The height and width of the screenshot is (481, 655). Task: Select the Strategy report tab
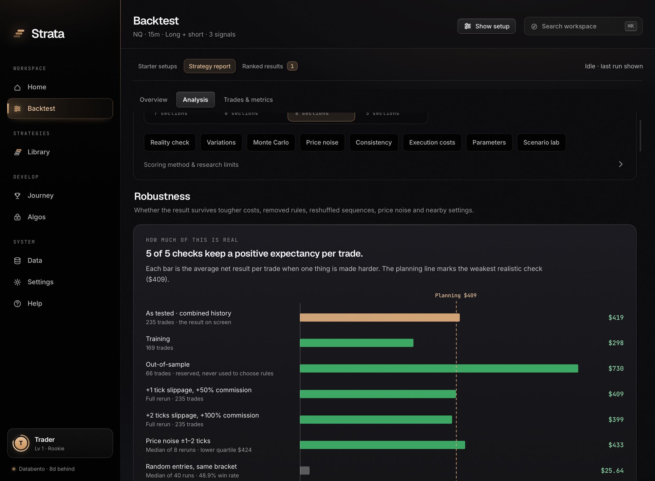click(210, 66)
